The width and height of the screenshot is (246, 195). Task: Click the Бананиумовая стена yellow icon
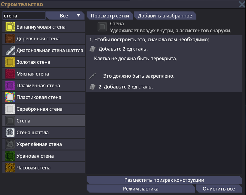click(10, 27)
